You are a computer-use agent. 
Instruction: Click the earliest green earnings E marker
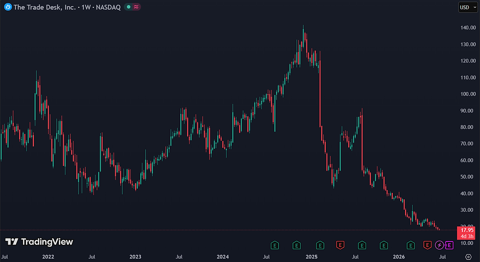click(x=275, y=245)
